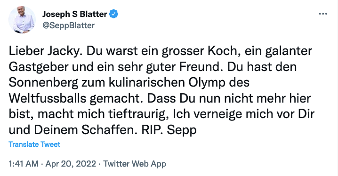This screenshot has width=338, height=176.
Task: Open the @SeppBlatter handle link
Action: [x=68, y=25]
